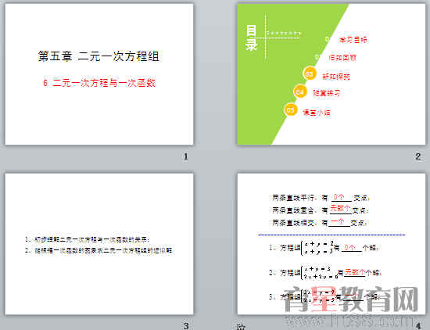The width and height of the screenshot is (430, 330).
Task: Click the 目录 heading on green panel
Action: coord(251,38)
